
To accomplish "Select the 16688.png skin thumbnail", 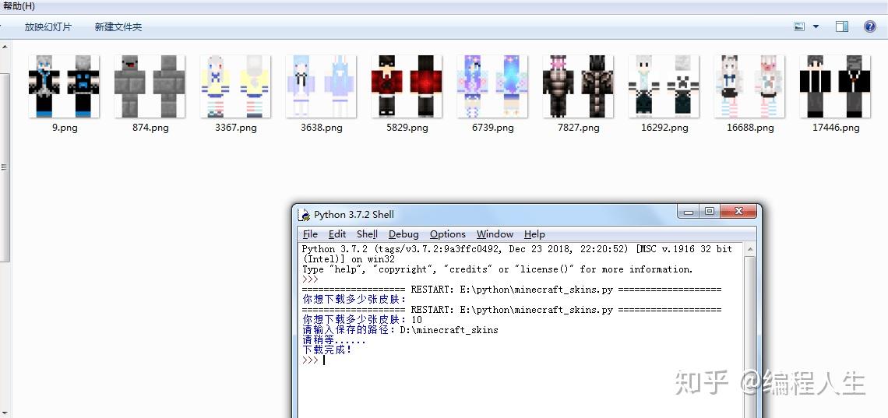I will coord(750,86).
